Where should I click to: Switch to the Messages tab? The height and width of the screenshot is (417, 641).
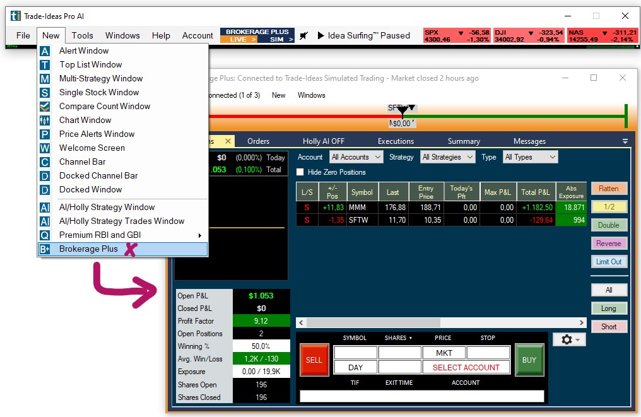(x=529, y=141)
